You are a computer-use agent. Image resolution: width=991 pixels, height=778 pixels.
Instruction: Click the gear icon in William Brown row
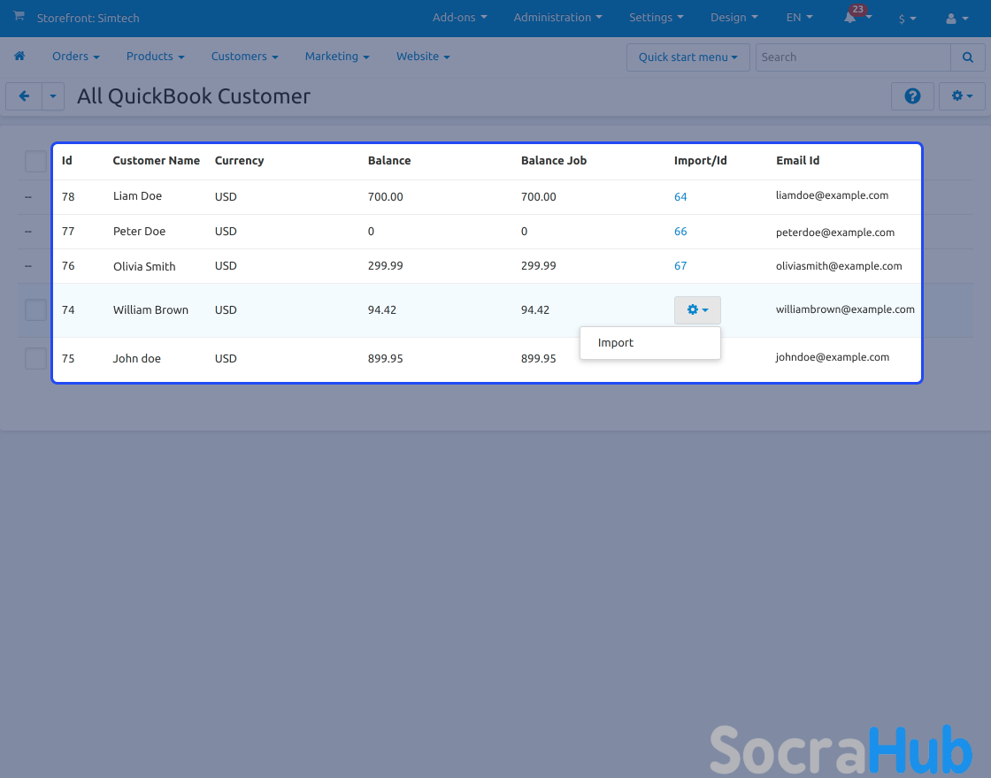[x=697, y=310]
